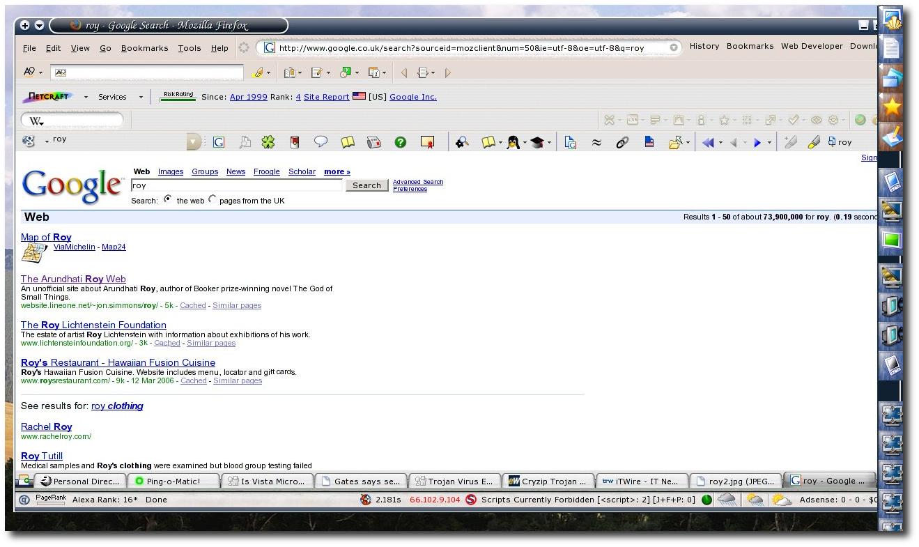The width and height of the screenshot is (919, 547).
Task: Click the green screen icon in side panel
Action: tap(892, 240)
